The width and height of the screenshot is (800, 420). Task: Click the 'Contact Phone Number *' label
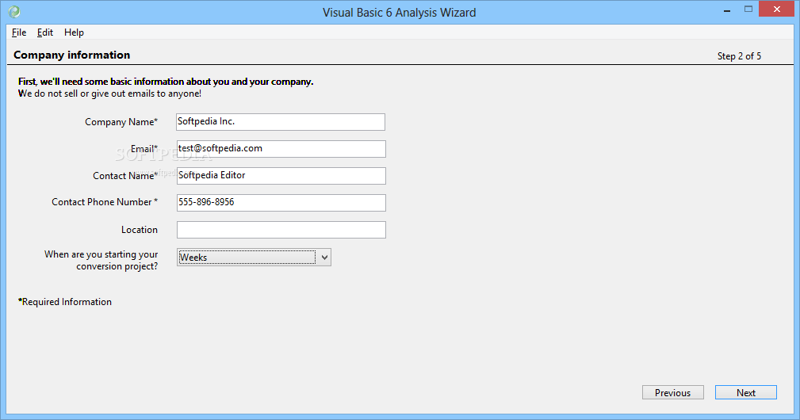pos(105,202)
